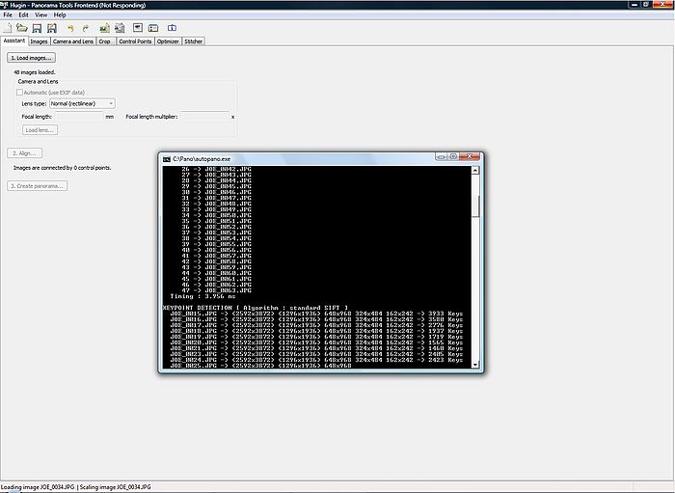Expand the Lens type dropdown

(112, 103)
